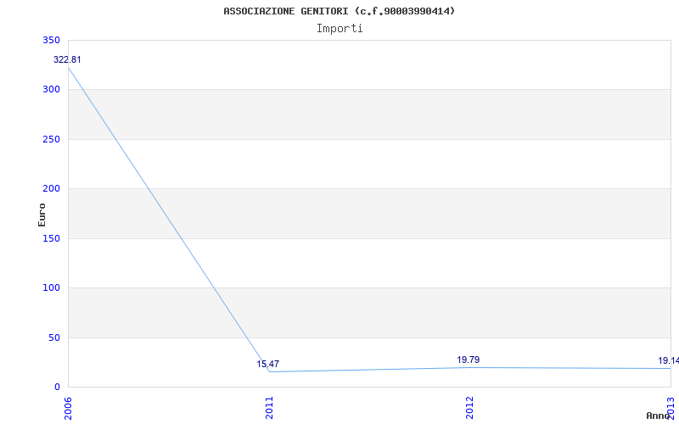Screen dimensions: 679x424
Task: Click the 350 y-axis tick label
Action: [x=51, y=40]
